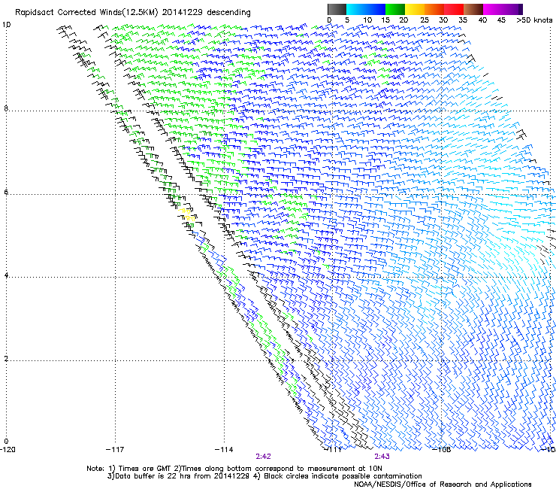Click the longitude axis label '-114'

point(224,450)
